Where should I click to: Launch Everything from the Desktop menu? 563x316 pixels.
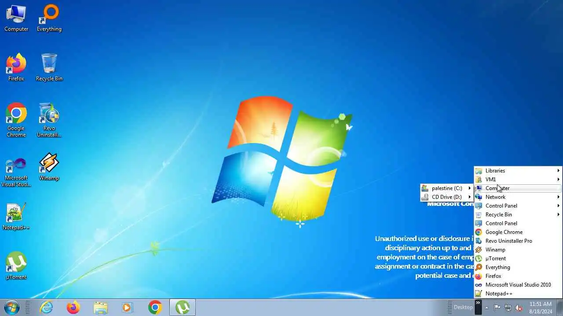pos(518,267)
